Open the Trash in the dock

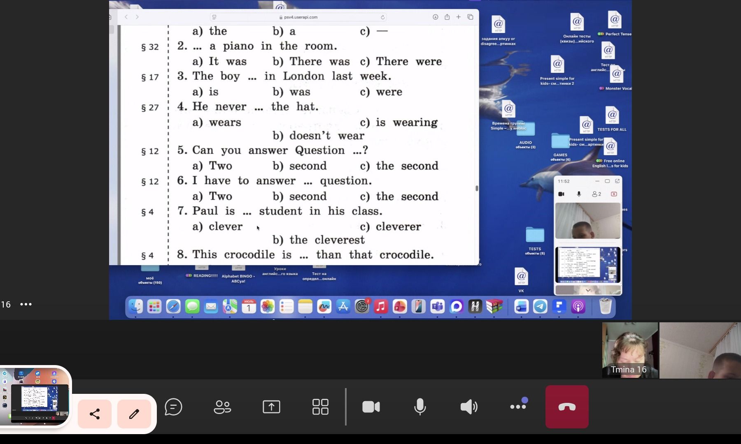click(605, 306)
